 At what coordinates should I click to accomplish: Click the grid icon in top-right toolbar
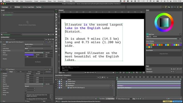tap(163, 7)
